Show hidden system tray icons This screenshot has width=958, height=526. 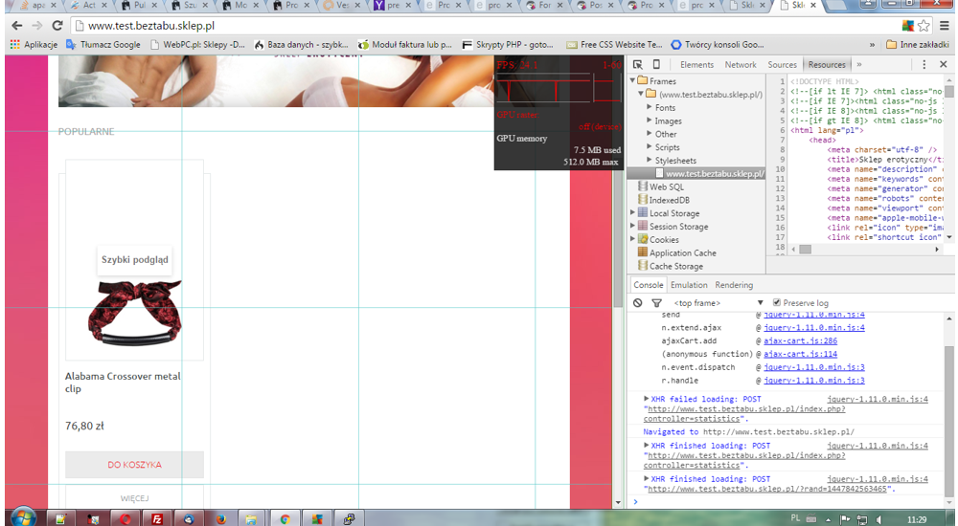point(828,520)
